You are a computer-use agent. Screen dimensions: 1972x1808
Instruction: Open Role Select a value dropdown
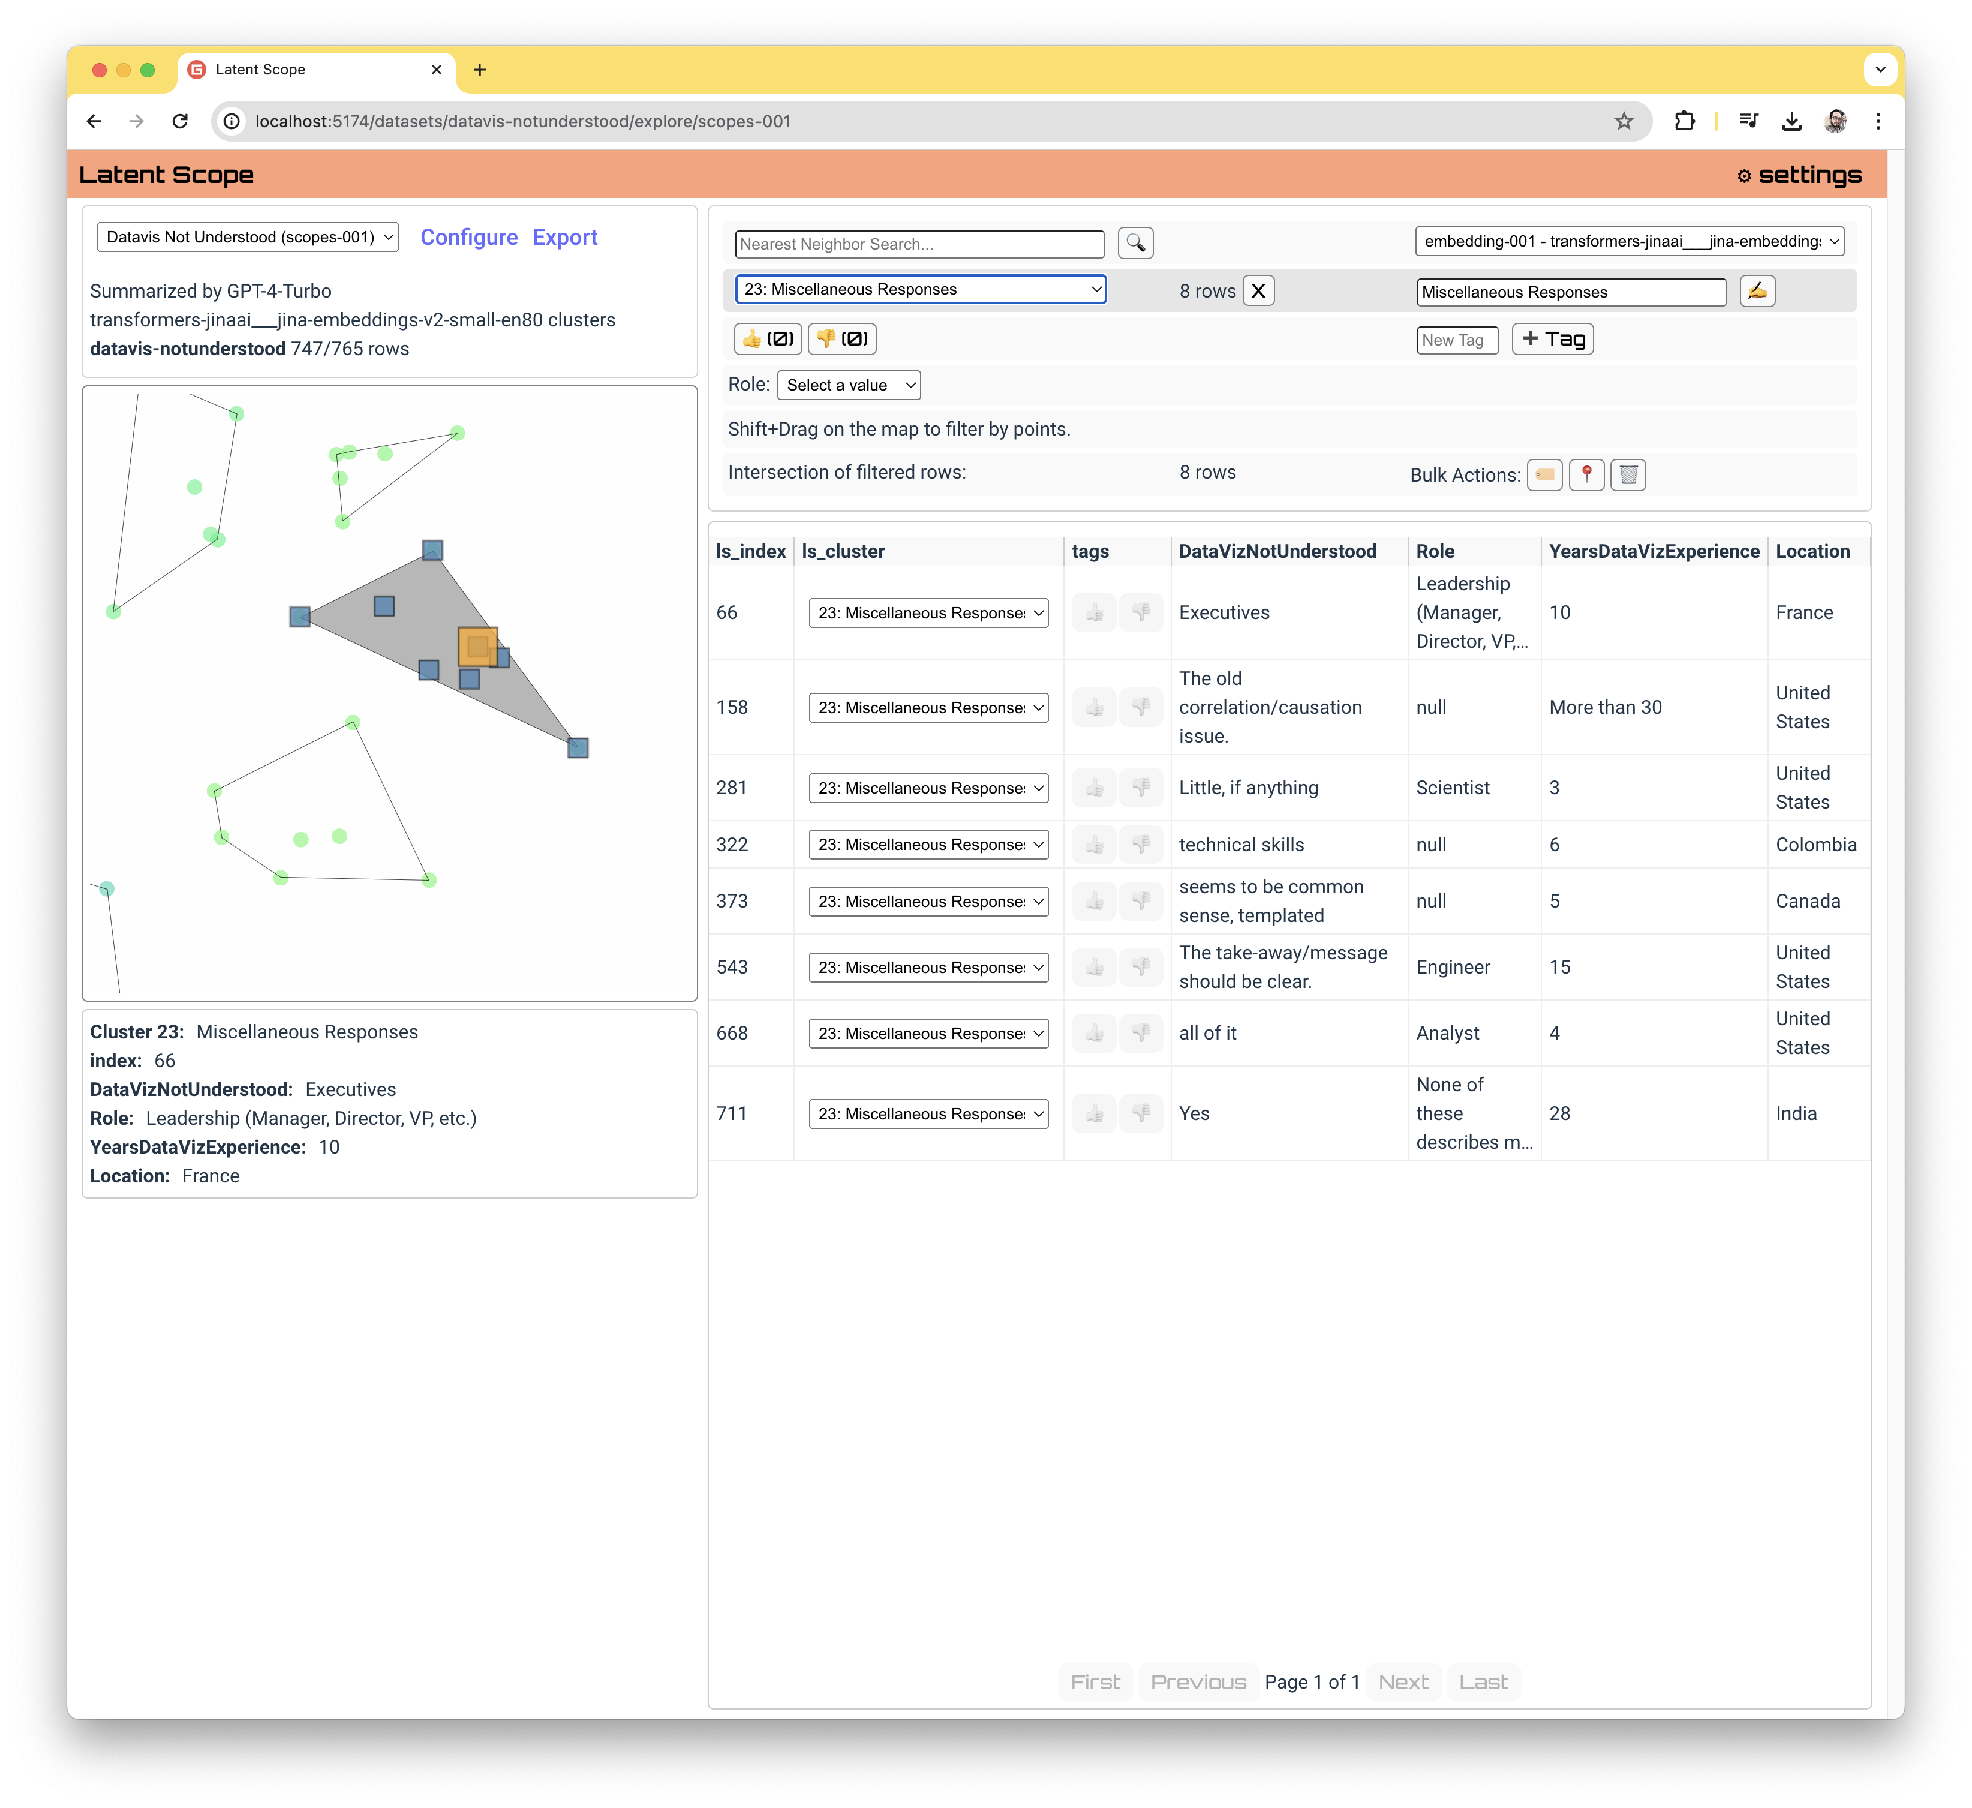[x=849, y=385]
